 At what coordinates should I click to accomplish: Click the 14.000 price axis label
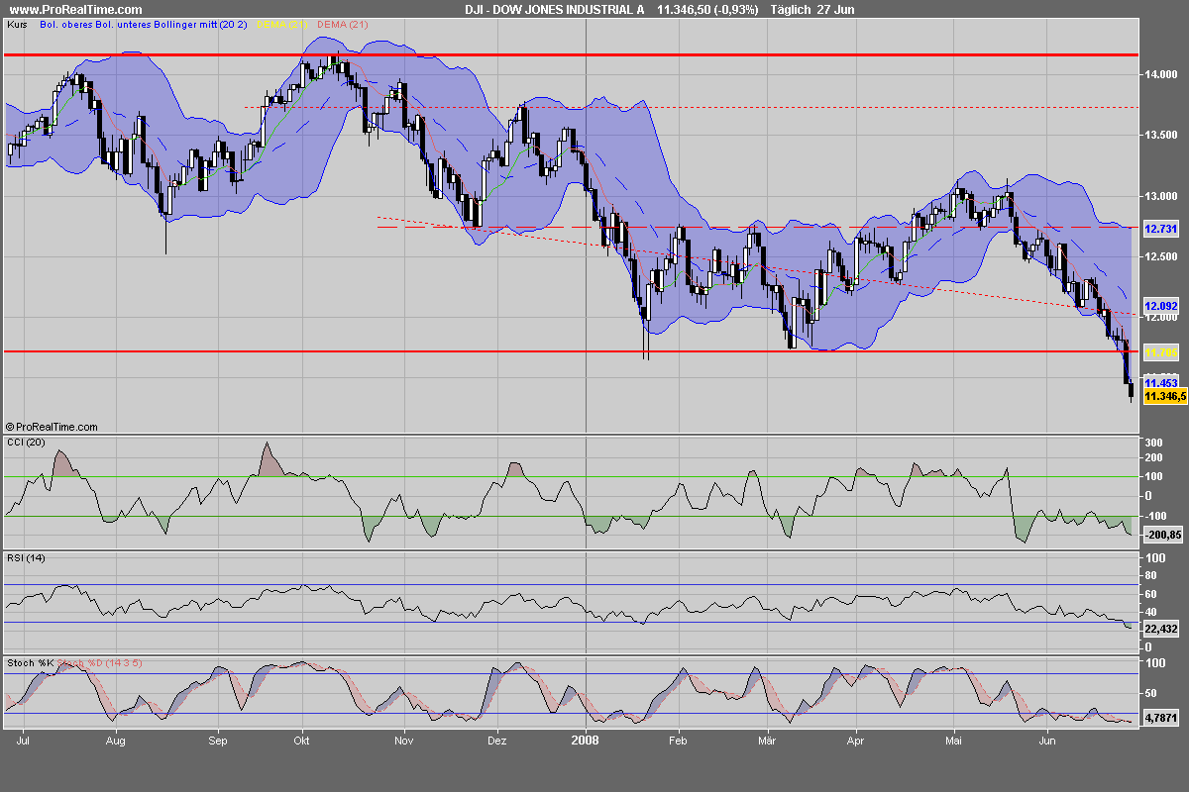(x=1160, y=74)
